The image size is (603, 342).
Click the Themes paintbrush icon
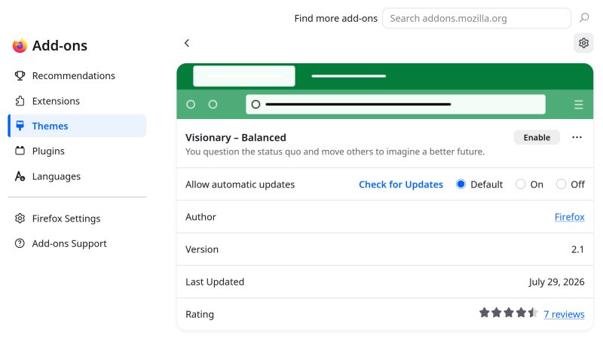click(x=20, y=126)
